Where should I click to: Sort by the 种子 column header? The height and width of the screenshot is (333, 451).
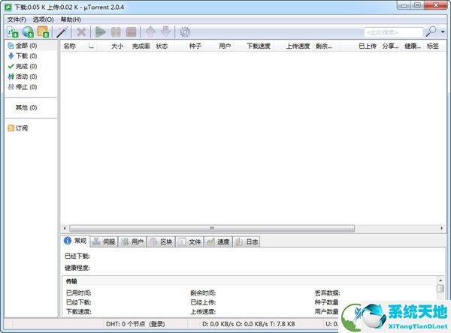[x=195, y=46]
